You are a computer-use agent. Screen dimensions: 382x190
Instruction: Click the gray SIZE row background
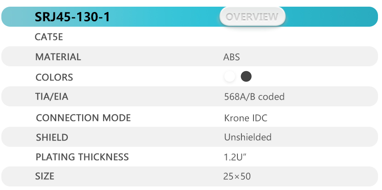(x=190, y=176)
